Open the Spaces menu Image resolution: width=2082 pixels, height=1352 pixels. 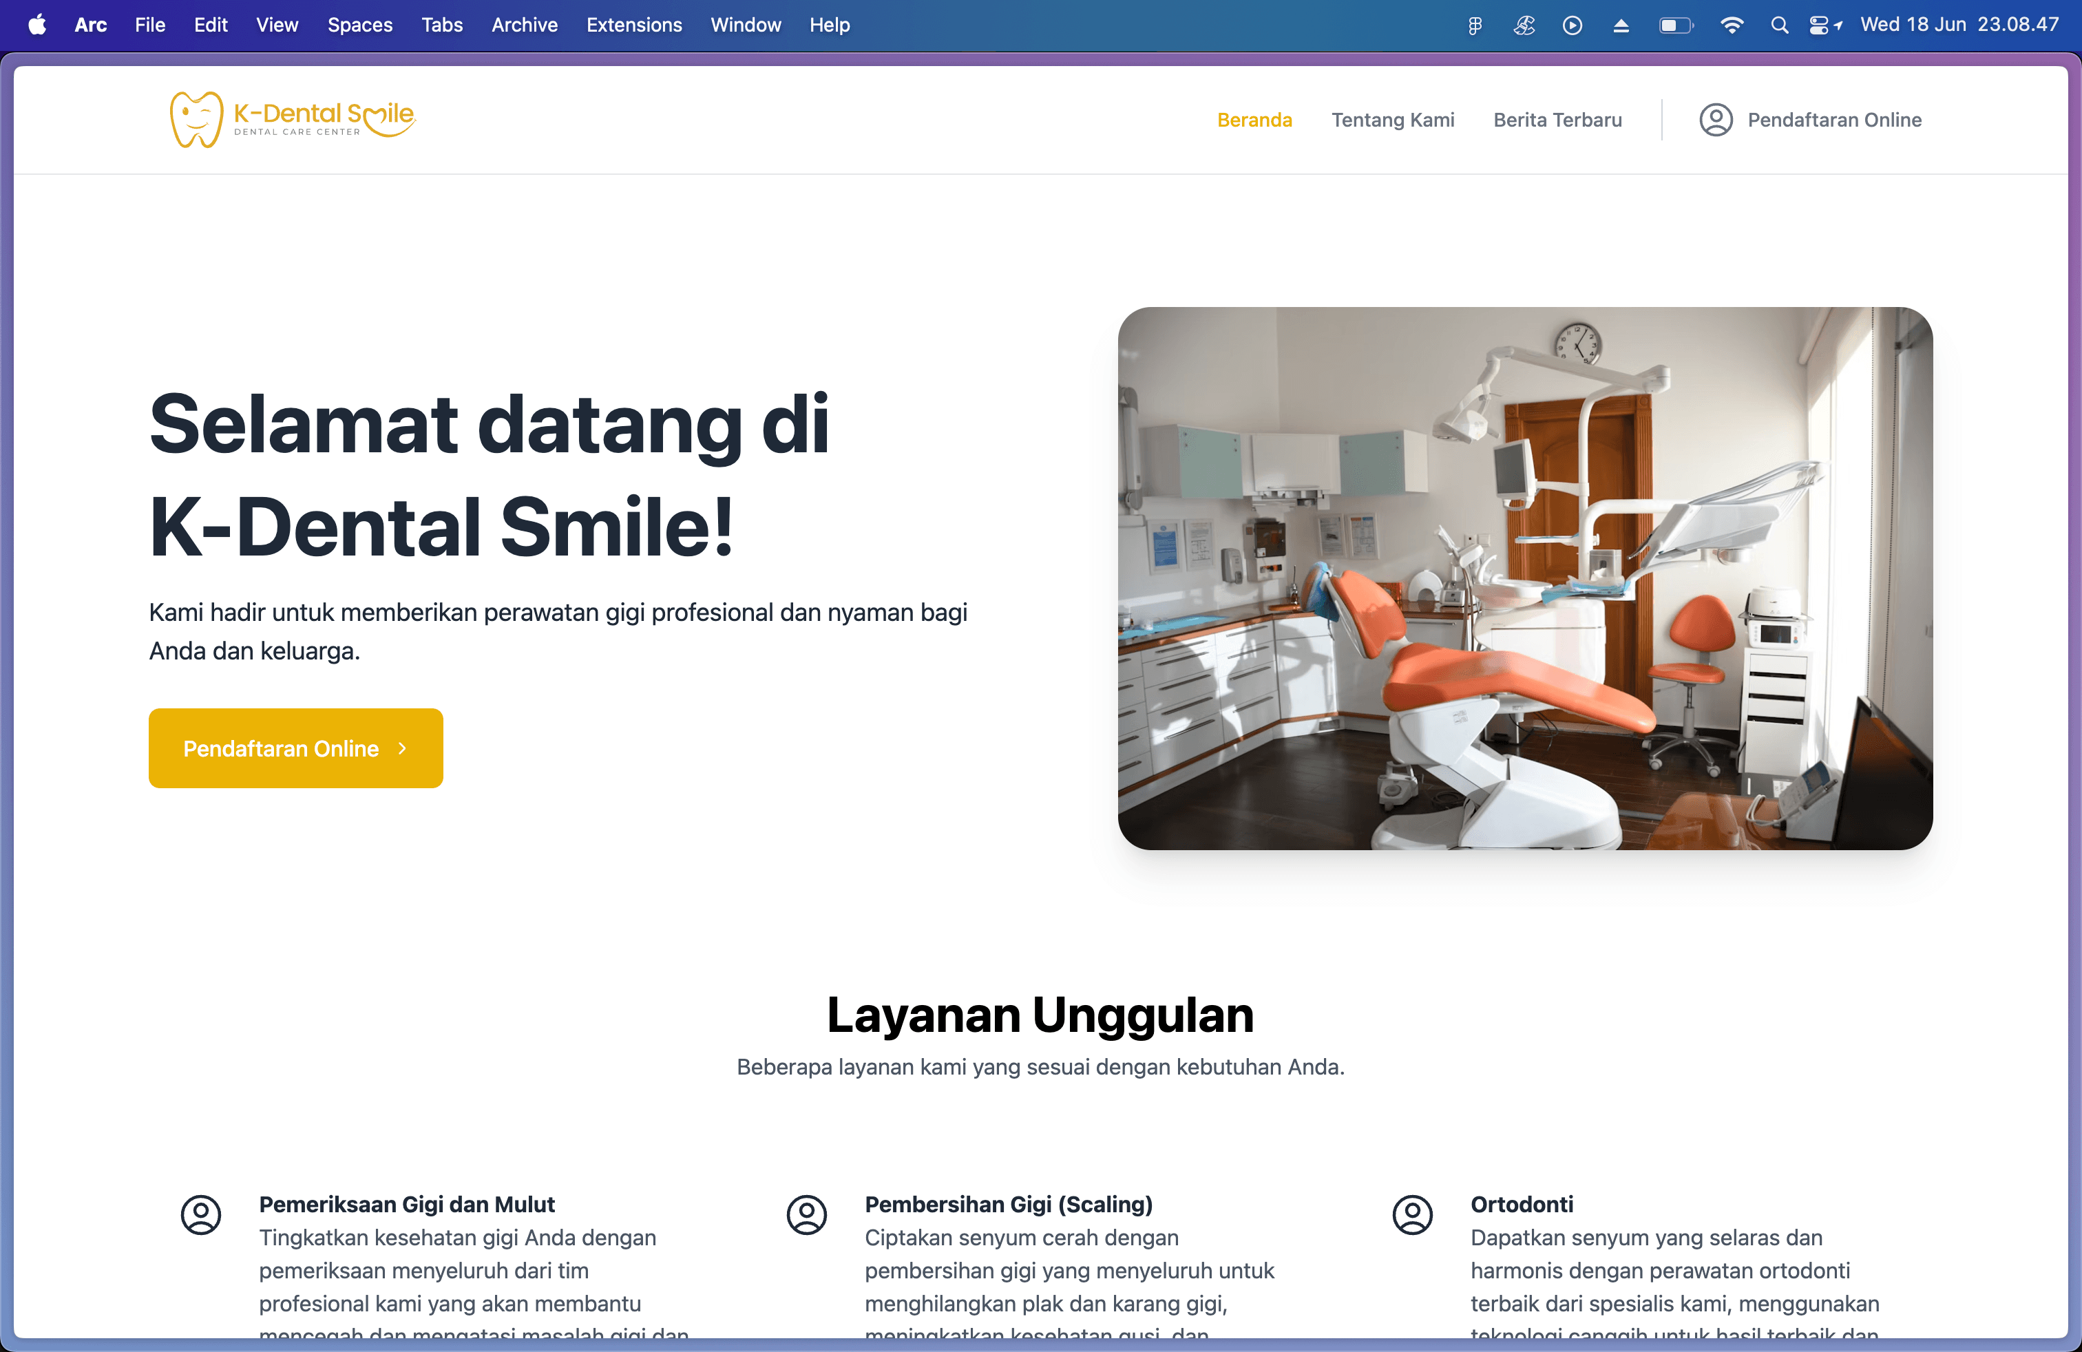click(359, 25)
